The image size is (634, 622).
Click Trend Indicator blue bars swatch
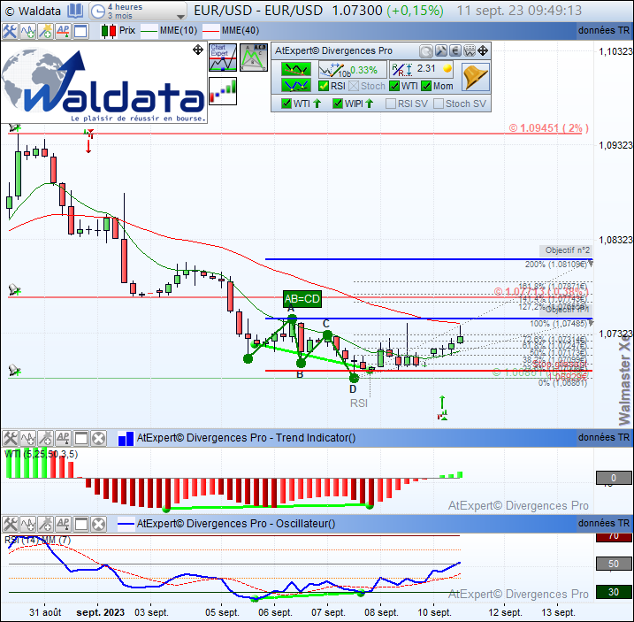[126, 438]
